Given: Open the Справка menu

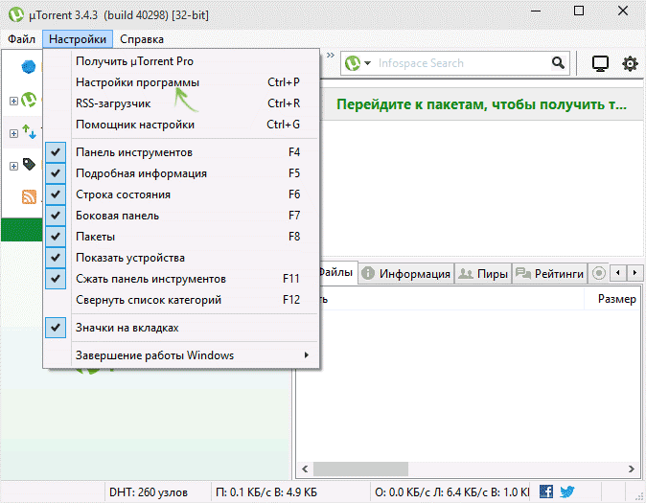Looking at the screenshot, I should point(142,39).
